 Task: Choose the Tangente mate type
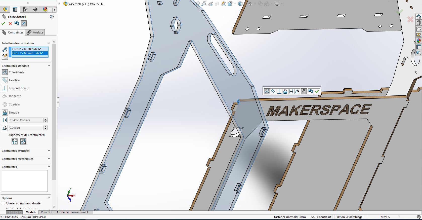click(x=5, y=96)
